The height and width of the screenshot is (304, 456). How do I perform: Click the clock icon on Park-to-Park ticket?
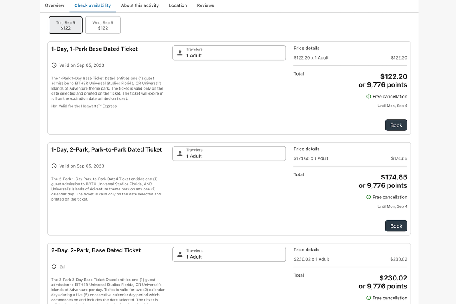[54, 166]
